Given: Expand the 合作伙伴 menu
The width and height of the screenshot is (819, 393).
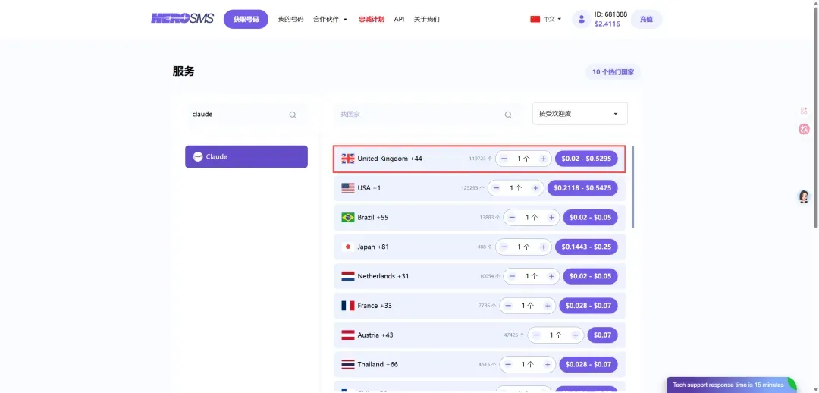Looking at the screenshot, I should click(330, 19).
